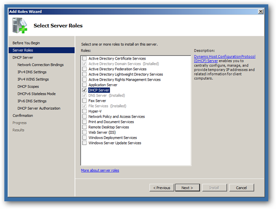Open the DHCP Server step
Image resolution: width=276 pixels, height=209 pixels.
tap(23, 58)
